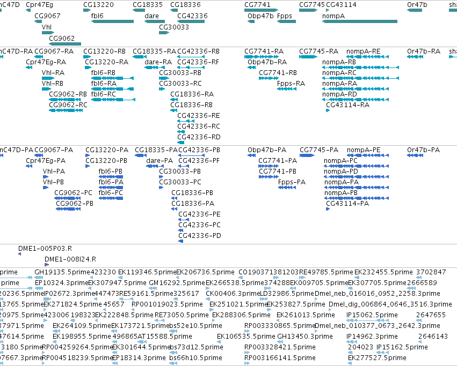Click protein label CG13220-PA

coord(107,150)
